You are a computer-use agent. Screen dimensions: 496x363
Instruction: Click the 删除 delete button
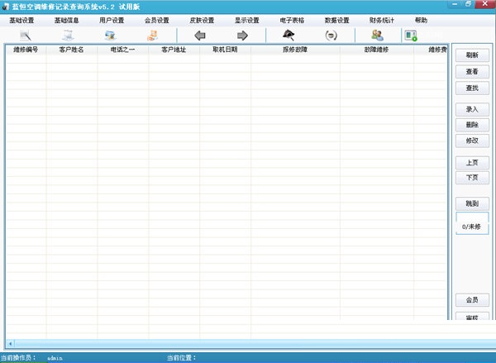click(472, 125)
